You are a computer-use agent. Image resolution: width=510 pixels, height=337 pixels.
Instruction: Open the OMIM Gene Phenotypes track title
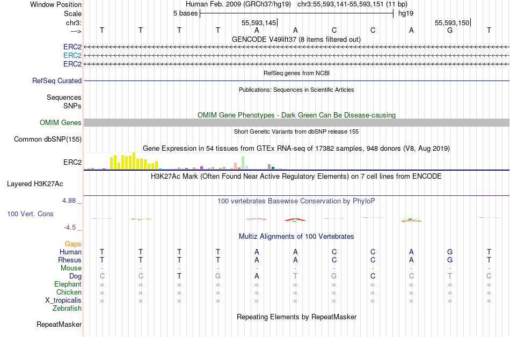coord(296,115)
